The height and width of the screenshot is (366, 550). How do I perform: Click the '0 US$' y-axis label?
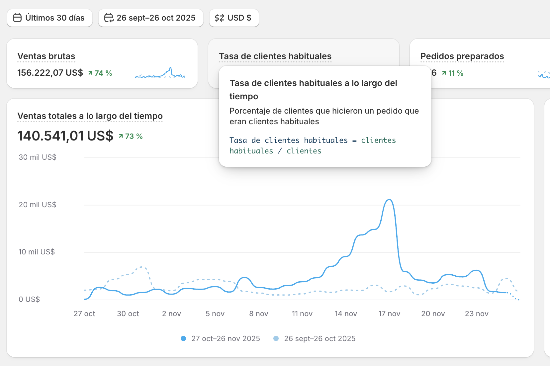[29, 299]
